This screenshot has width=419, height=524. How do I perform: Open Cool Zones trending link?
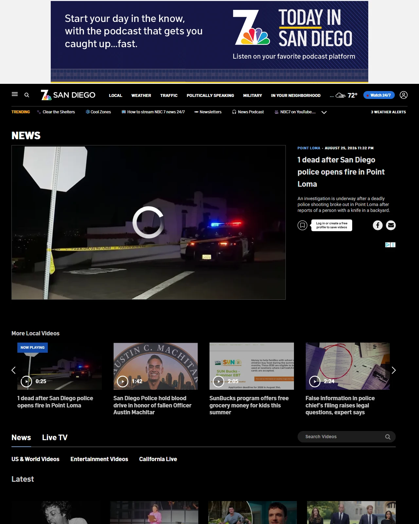click(x=98, y=112)
